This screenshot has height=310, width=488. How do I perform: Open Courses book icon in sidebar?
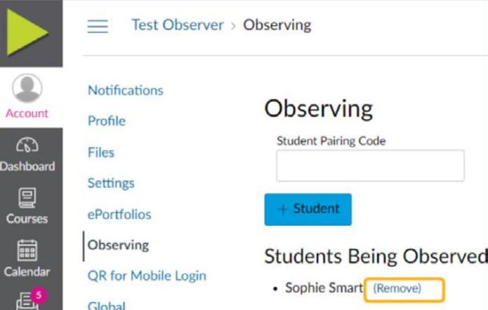27,200
